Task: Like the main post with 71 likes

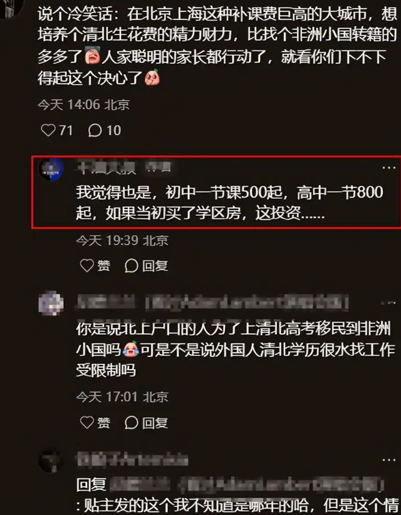Action: click(56, 130)
